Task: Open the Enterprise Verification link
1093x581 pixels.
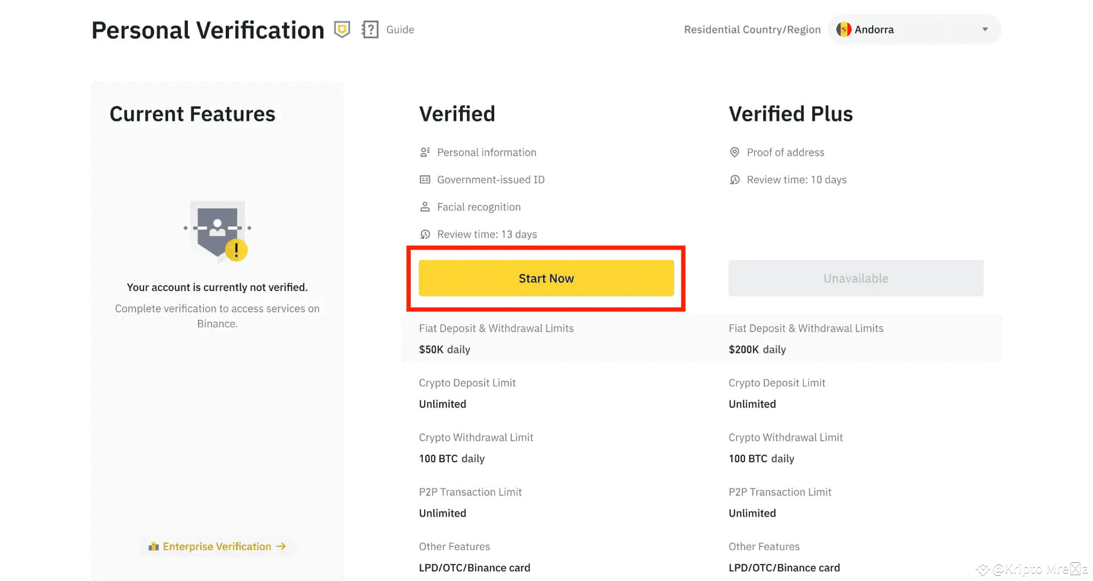Action: tap(217, 546)
